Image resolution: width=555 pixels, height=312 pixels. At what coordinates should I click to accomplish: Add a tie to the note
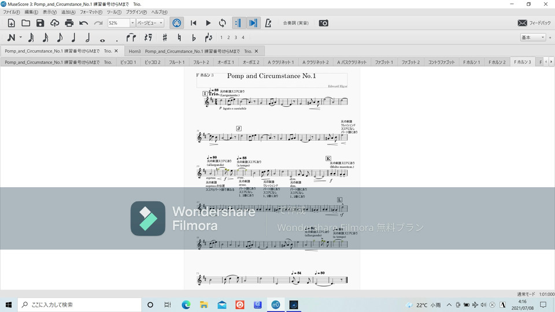click(131, 38)
